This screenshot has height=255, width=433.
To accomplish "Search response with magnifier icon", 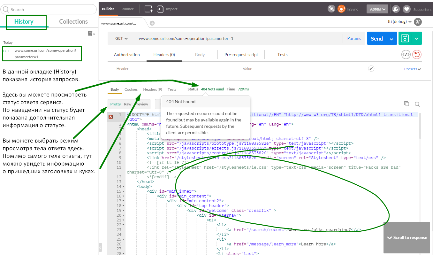I will tap(417, 104).
